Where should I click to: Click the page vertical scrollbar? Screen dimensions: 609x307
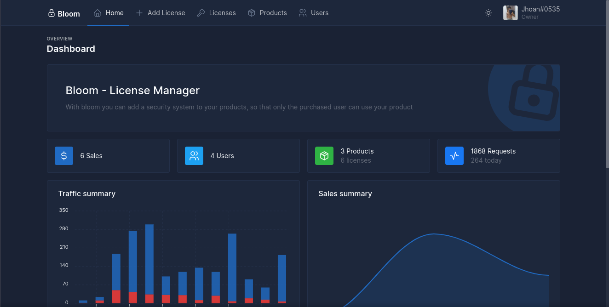tap(607, 84)
